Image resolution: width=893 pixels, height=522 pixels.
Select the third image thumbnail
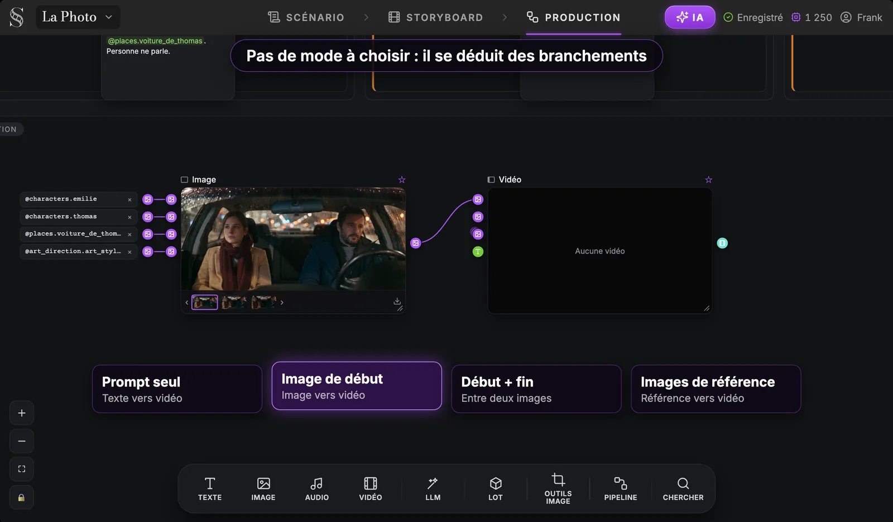[264, 302]
